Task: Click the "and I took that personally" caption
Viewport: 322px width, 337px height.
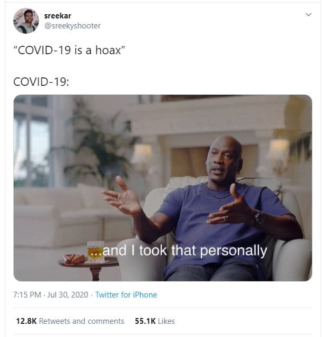Action: (178, 251)
